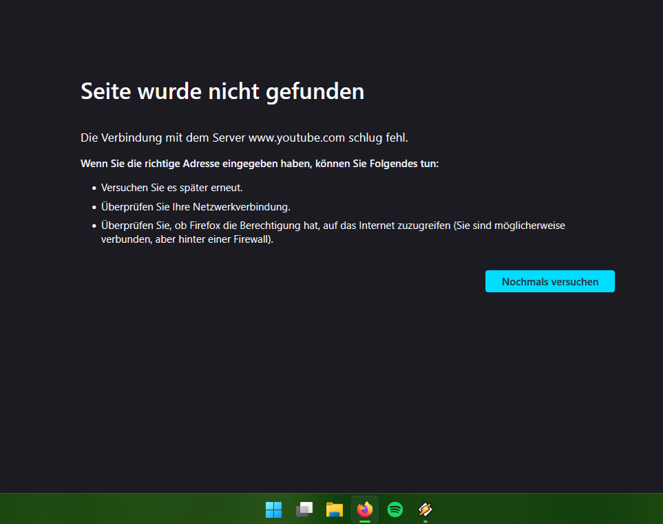
Task: Click the 'Versuchen Sie es später erneut' bullet
Action: (171, 188)
